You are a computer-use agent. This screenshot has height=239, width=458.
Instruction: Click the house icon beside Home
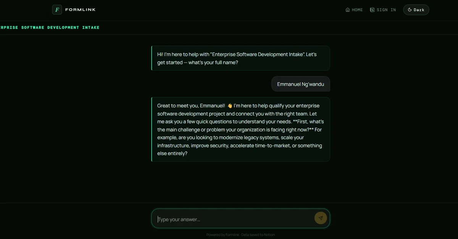tap(348, 10)
